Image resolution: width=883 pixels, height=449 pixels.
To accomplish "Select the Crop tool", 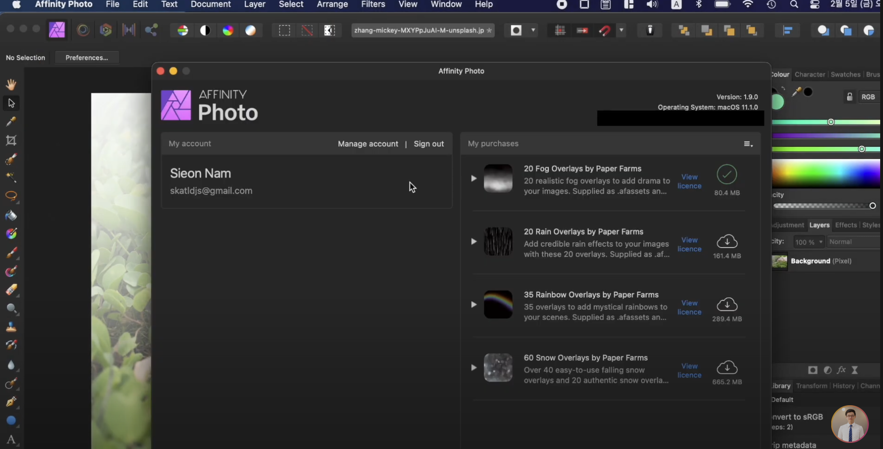I will (11, 140).
